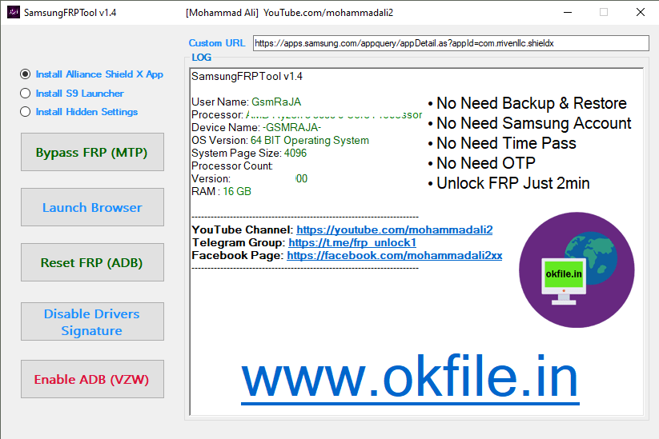Click Disable Drivers Signature button
This screenshot has height=439, width=659.
(x=92, y=321)
